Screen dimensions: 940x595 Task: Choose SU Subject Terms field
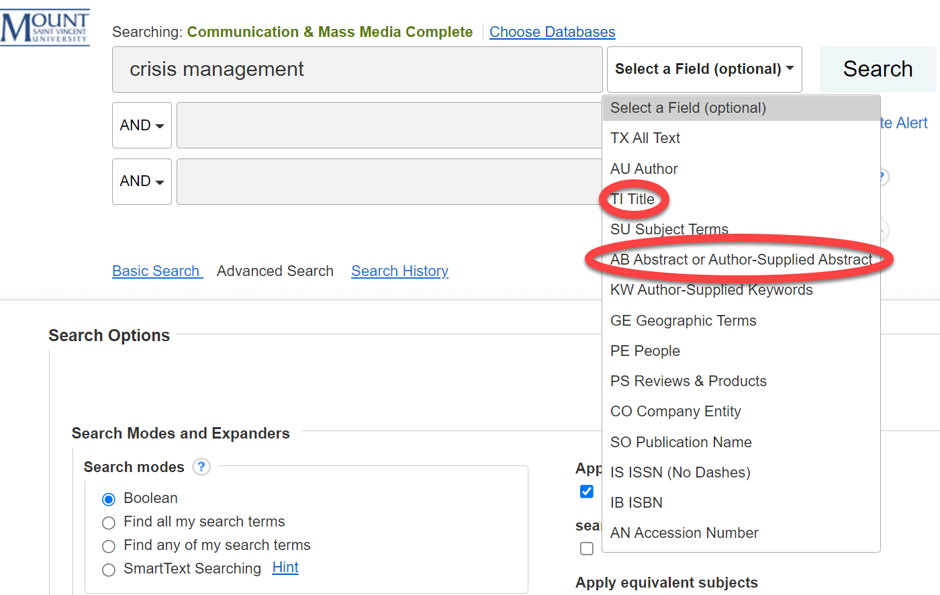[741, 230]
